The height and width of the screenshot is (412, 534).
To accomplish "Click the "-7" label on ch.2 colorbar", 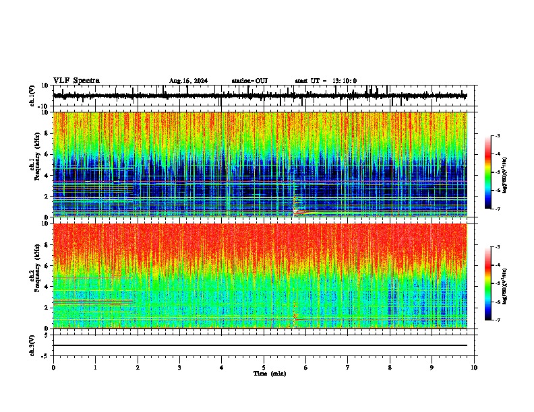I will tap(497, 320).
